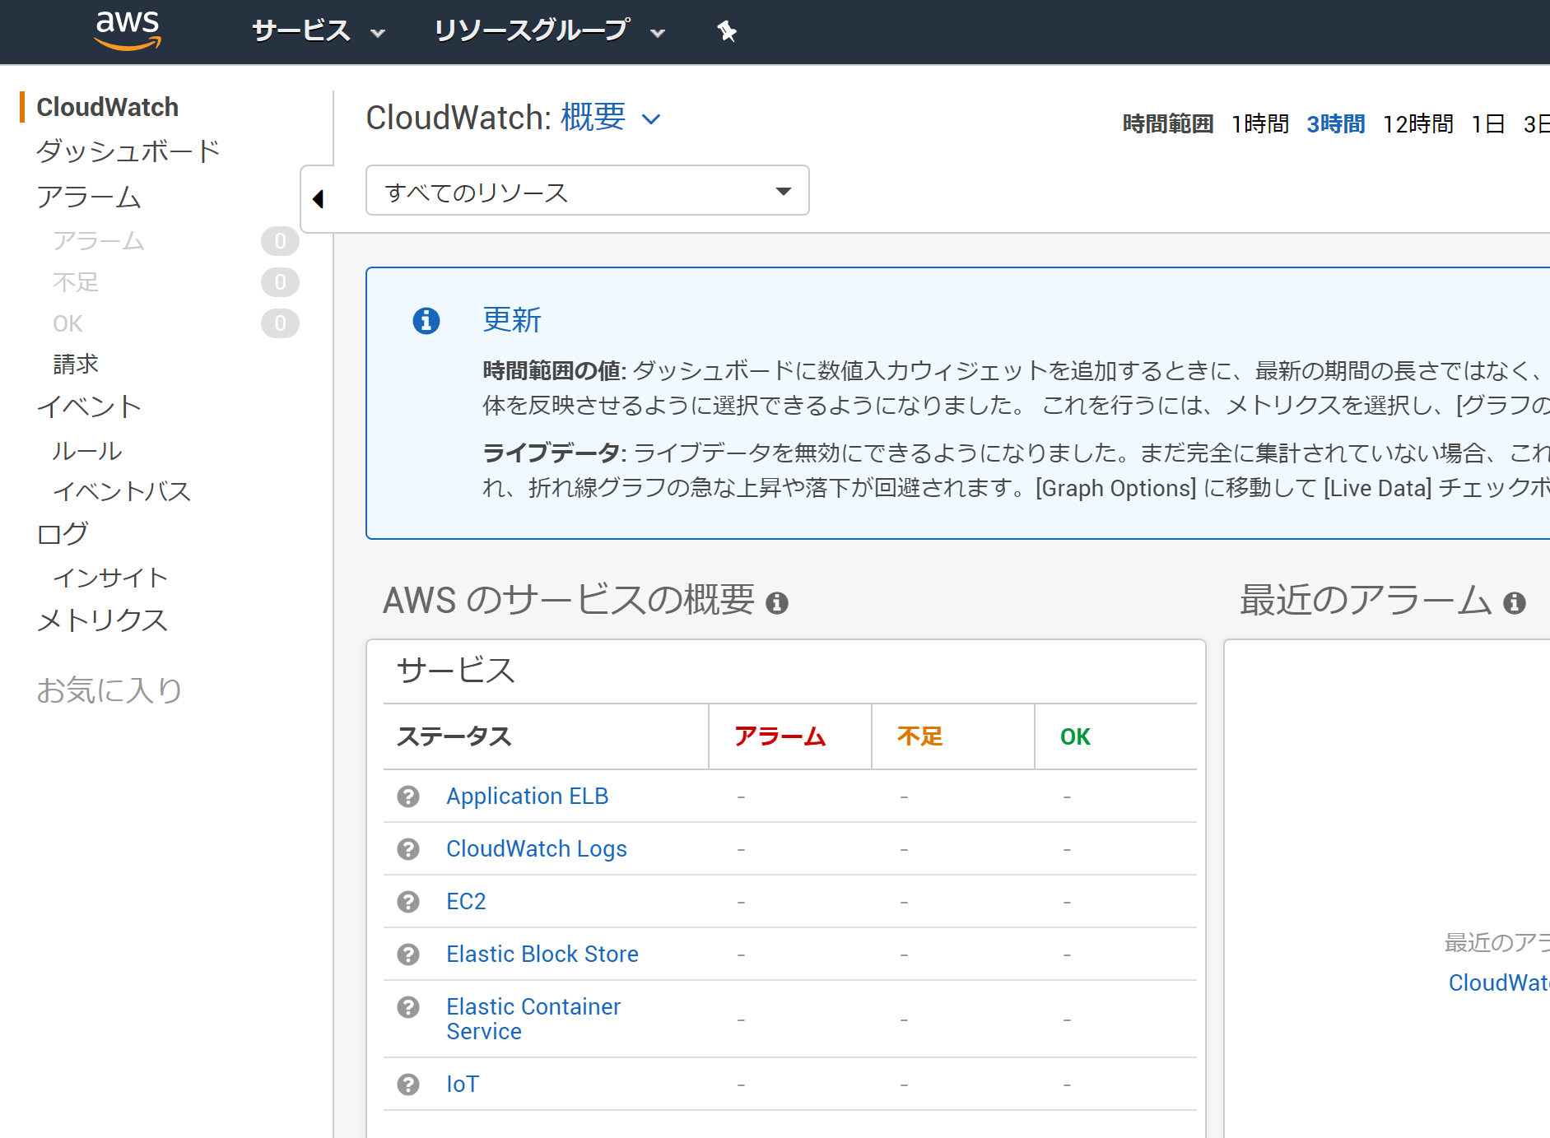The image size is (1550, 1138).
Task: Click question mark icon beside EC2
Action: pyautogui.click(x=408, y=902)
